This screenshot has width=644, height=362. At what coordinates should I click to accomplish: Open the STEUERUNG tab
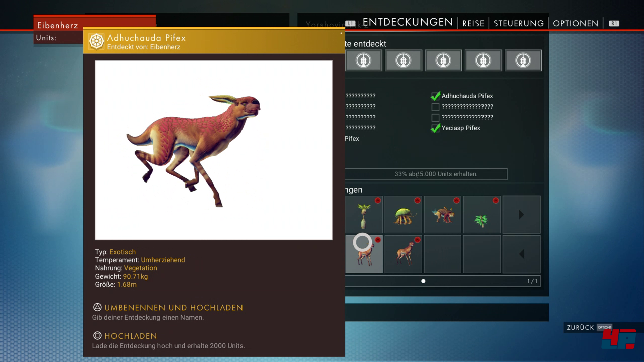click(x=518, y=23)
